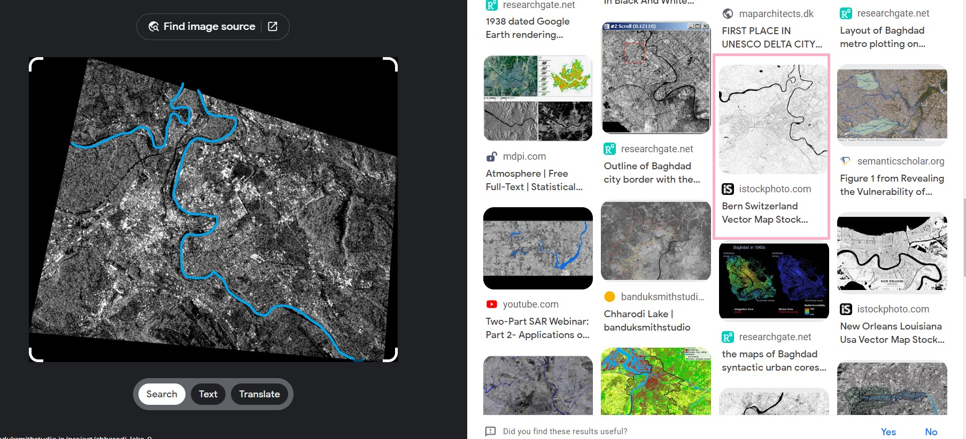Click the Semantic Scholar favicon
Image resolution: width=966 pixels, height=439 pixels.
(846, 161)
